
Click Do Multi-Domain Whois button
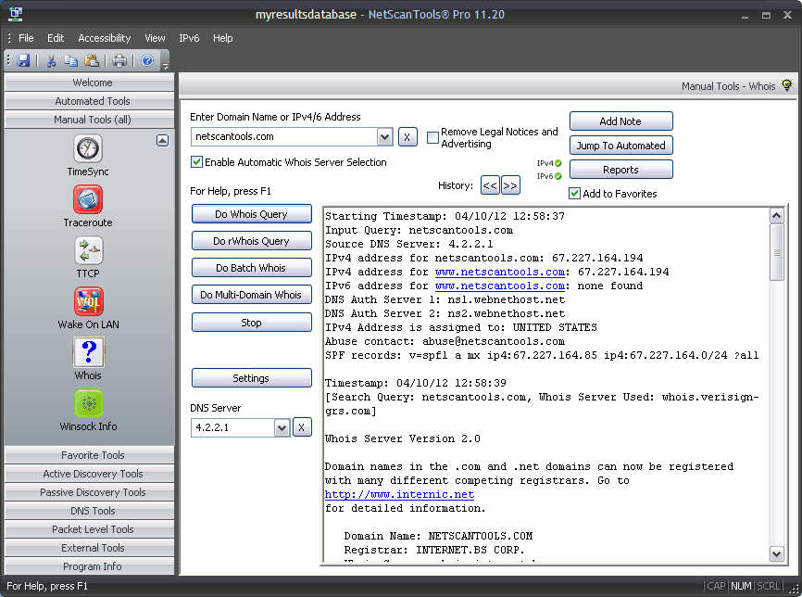click(x=251, y=295)
